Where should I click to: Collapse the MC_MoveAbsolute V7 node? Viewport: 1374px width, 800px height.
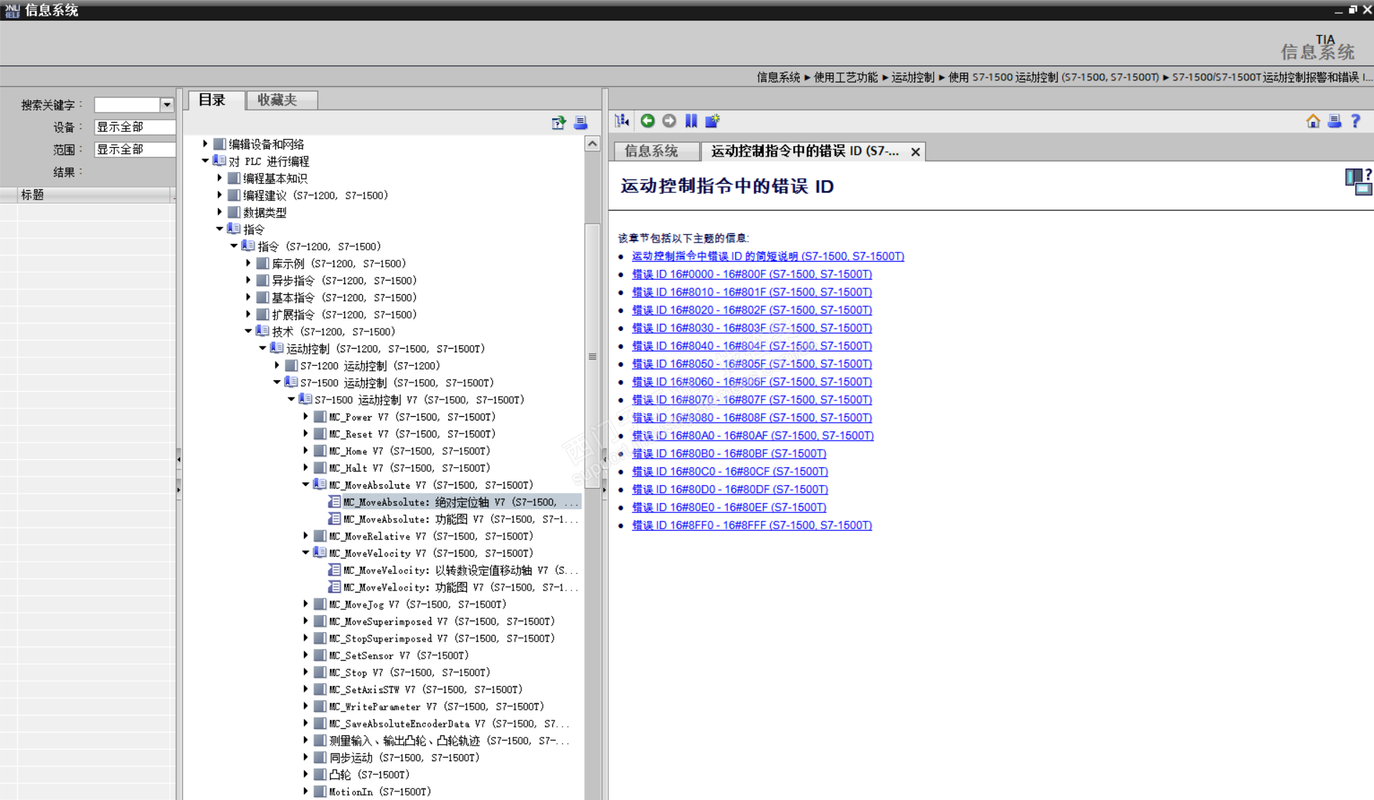305,484
